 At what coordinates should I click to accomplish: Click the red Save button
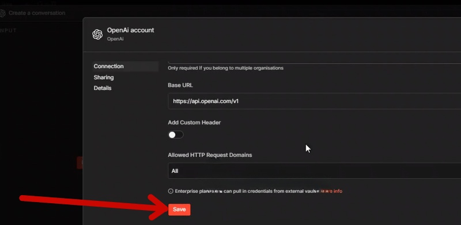tap(179, 210)
